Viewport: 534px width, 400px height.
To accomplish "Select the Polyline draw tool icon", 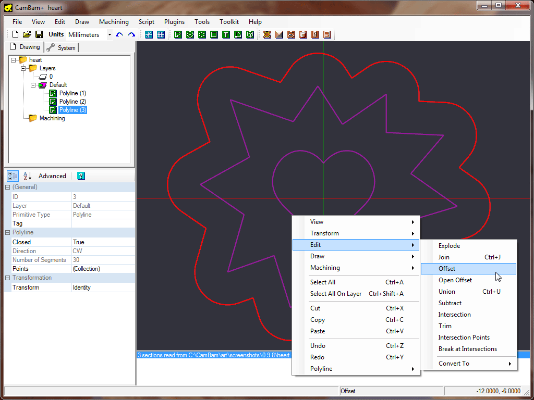I will tap(178, 35).
